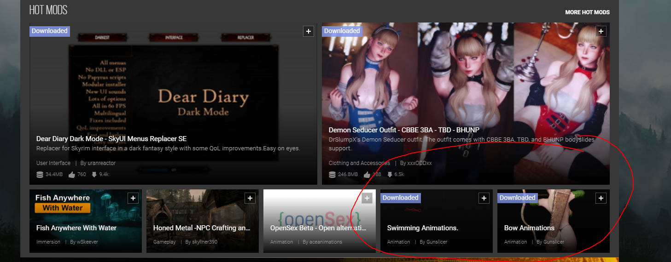Click Downloaded badge on Dear Diary
The image size is (671, 262).
(49, 31)
